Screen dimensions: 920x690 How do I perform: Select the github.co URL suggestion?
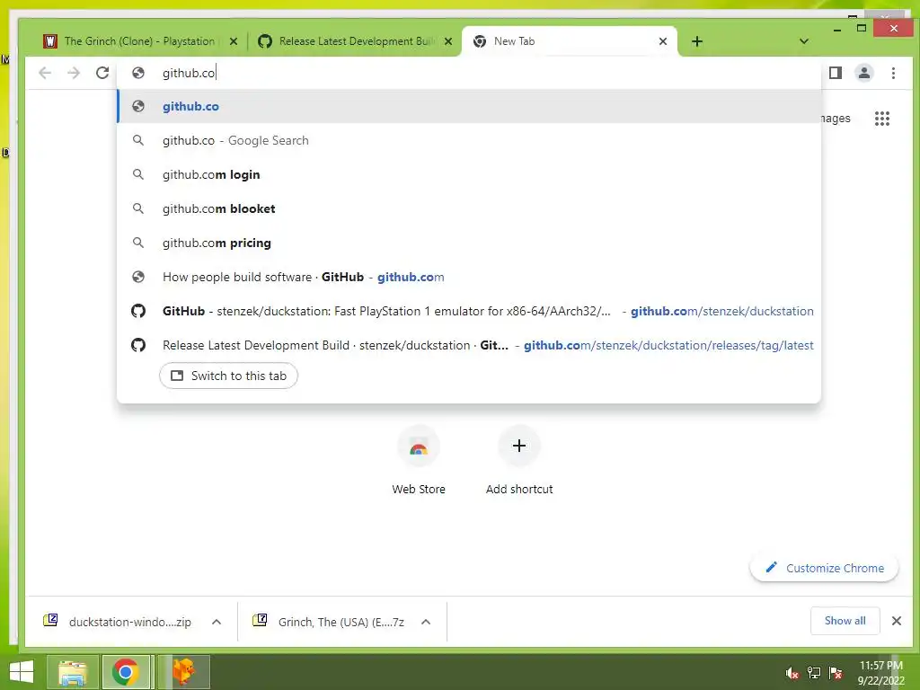point(469,106)
